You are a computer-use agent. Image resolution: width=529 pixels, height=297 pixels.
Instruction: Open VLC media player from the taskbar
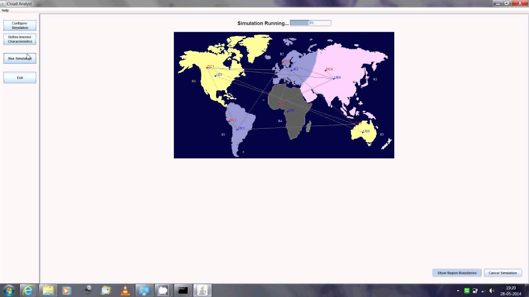(125, 290)
